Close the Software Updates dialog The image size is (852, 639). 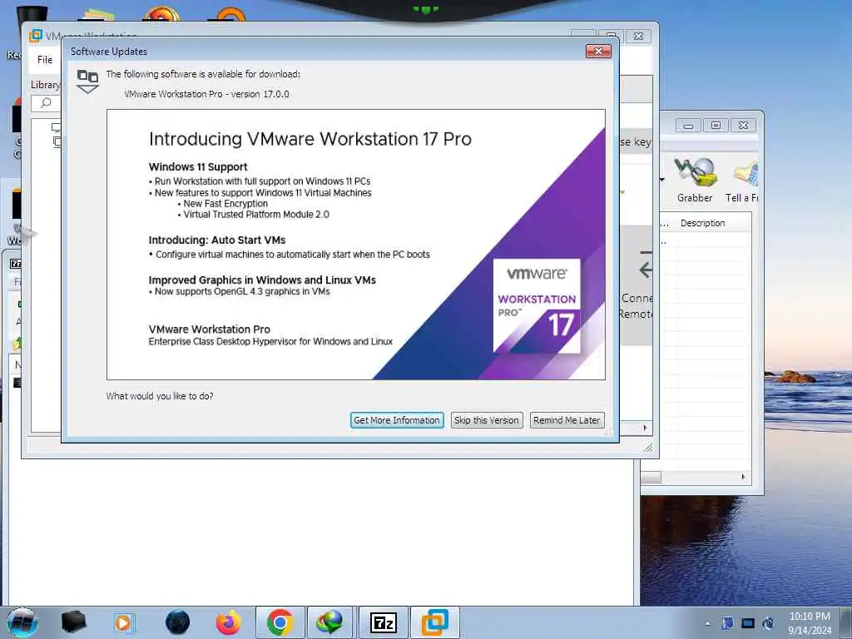click(x=598, y=51)
